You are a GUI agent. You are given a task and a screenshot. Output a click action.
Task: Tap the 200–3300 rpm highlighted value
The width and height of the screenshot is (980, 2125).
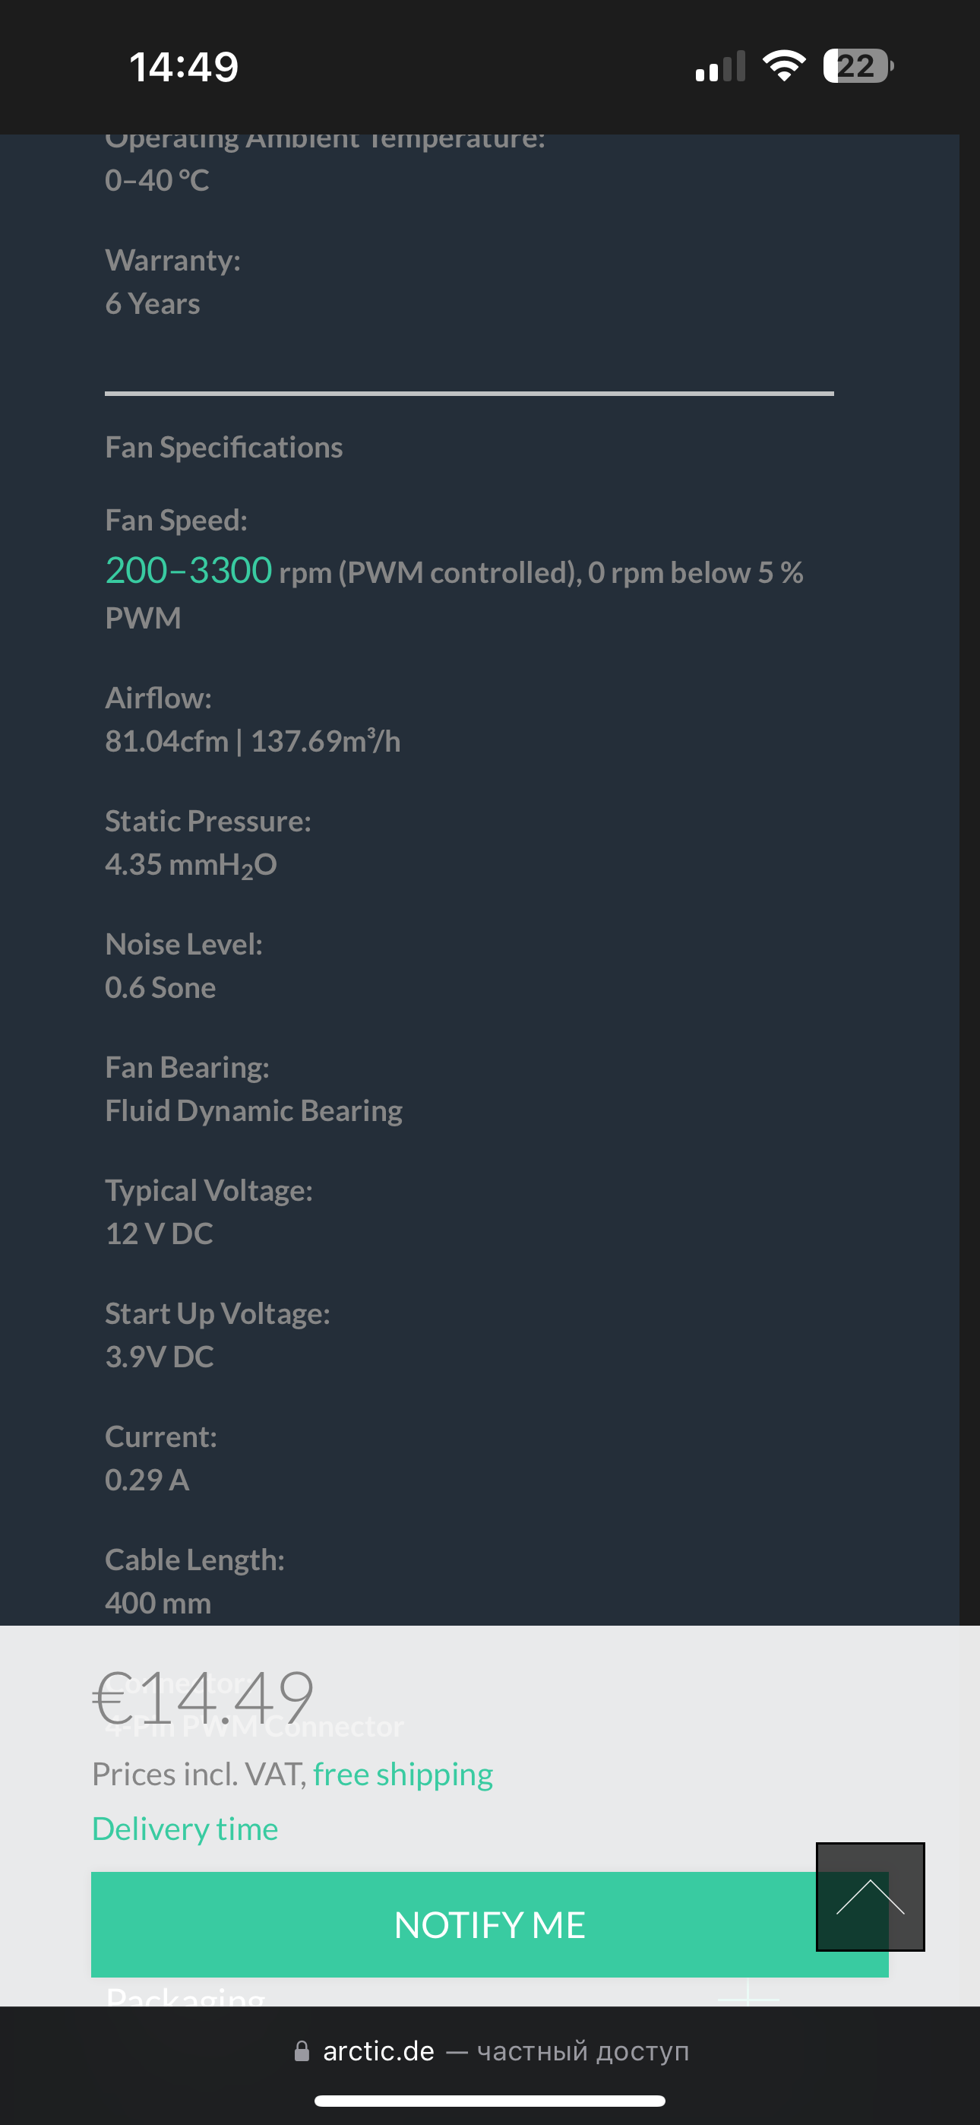(189, 571)
